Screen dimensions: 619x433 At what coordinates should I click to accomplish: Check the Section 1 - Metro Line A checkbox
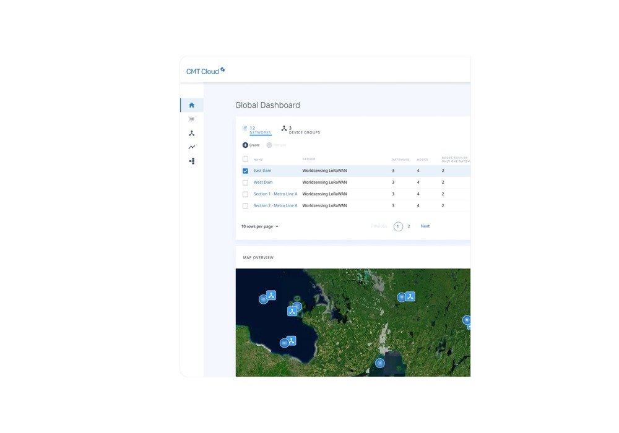tap(245, 194)
